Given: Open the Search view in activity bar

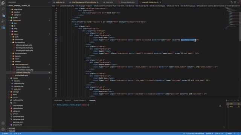Looking at the screenshot, I should click(3, 9).
